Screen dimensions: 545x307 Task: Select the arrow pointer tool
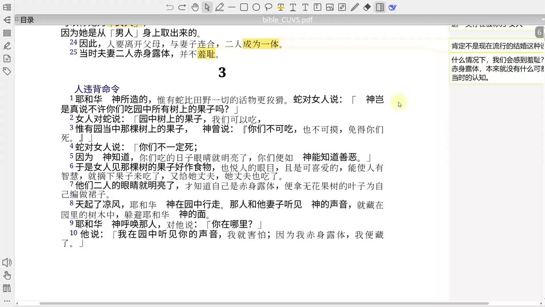coord(207,7)
